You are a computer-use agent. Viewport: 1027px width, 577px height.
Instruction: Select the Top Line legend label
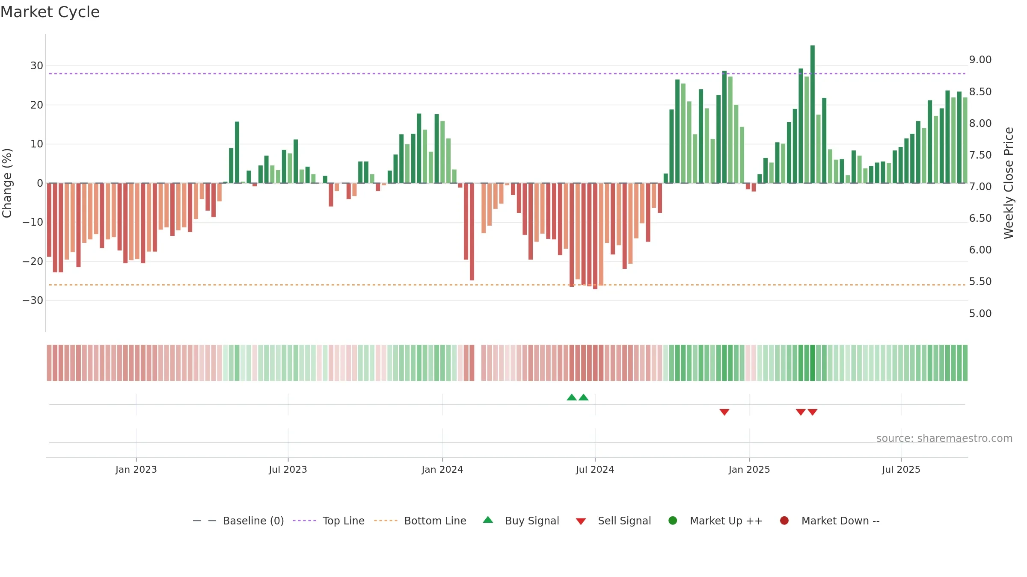coord(344,521)
